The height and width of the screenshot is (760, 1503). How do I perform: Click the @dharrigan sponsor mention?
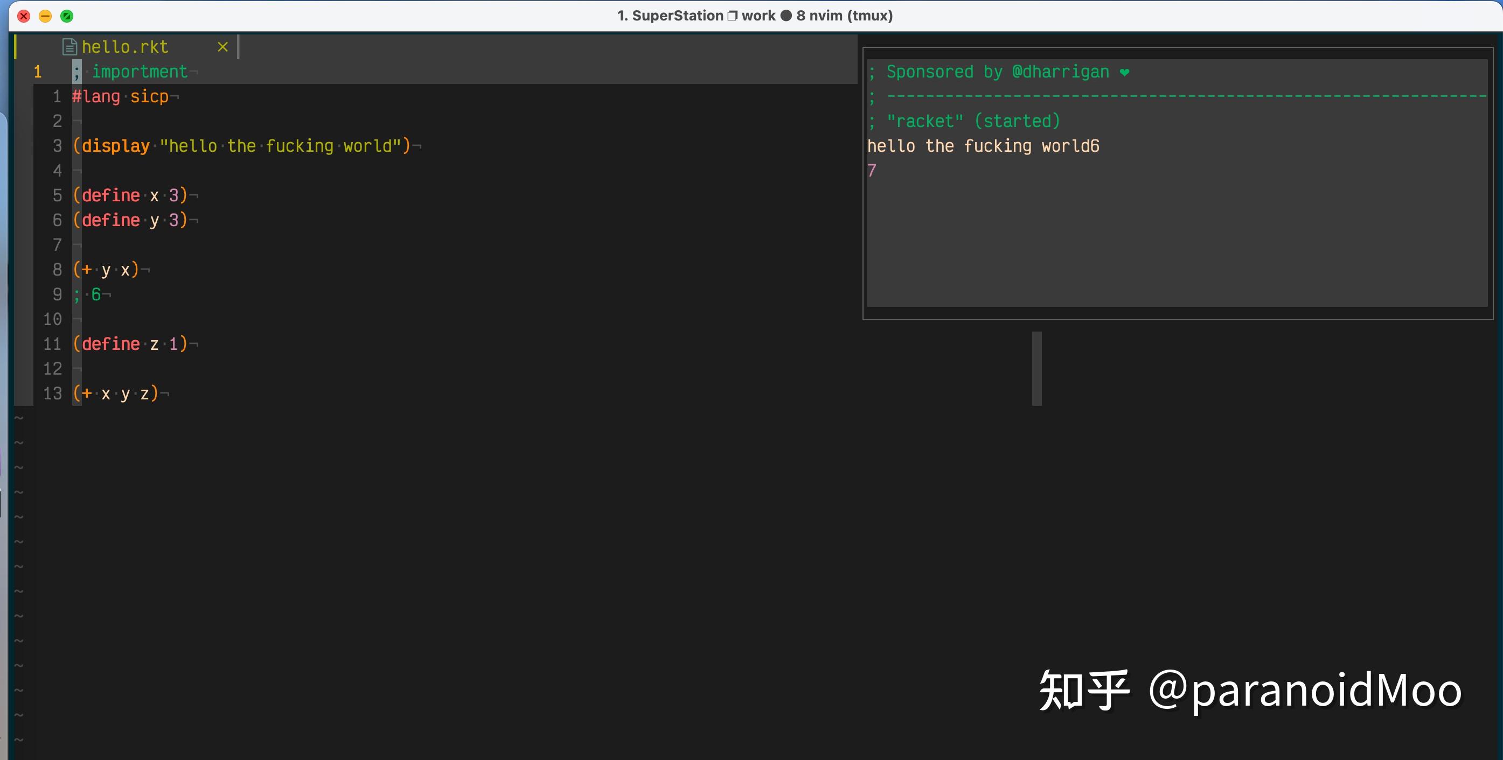[x=1060, y=72]
